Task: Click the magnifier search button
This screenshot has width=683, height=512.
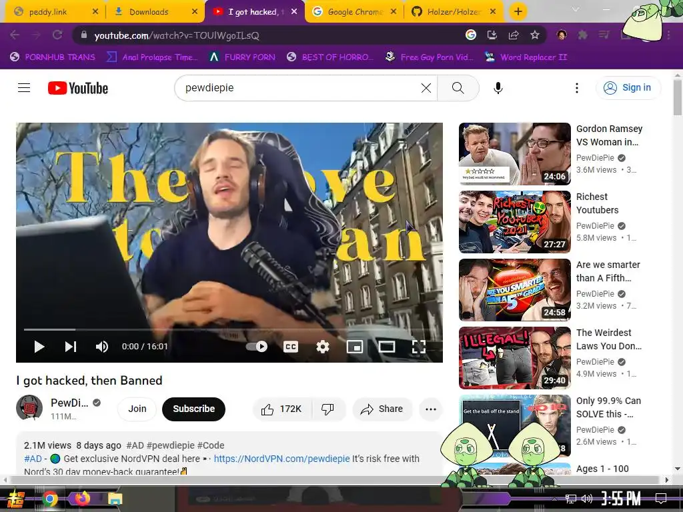Action: point(458,88)
